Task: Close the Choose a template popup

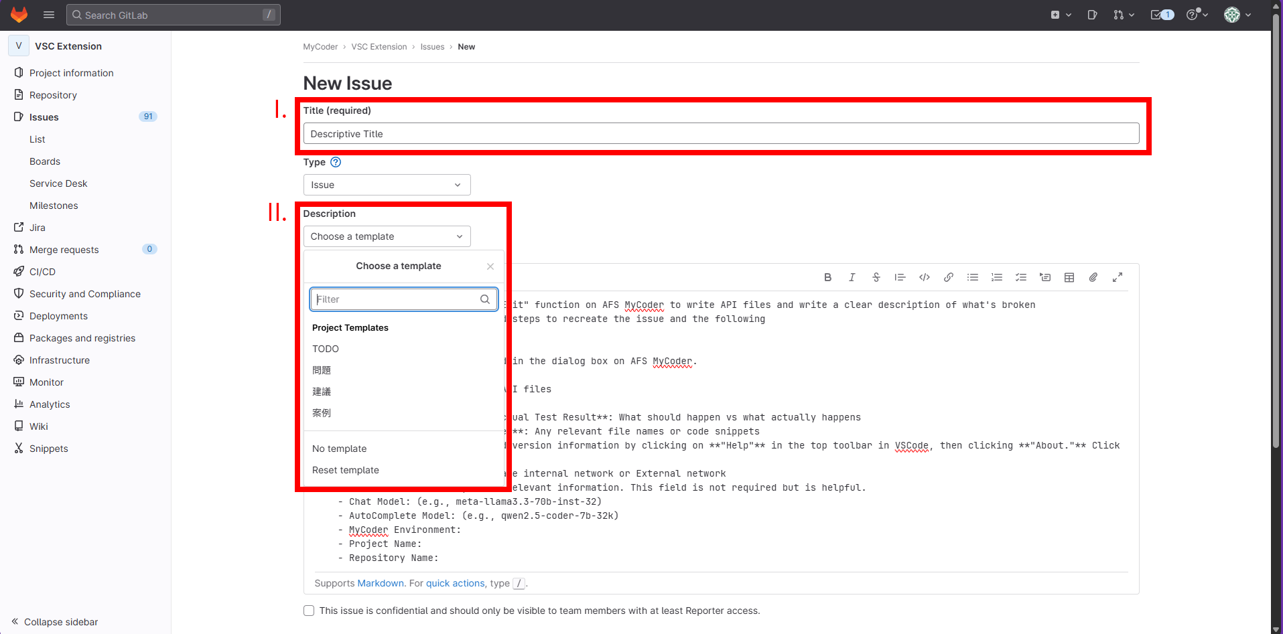Action: coord(490,266)
